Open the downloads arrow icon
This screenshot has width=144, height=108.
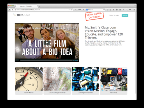click(113, 10)
